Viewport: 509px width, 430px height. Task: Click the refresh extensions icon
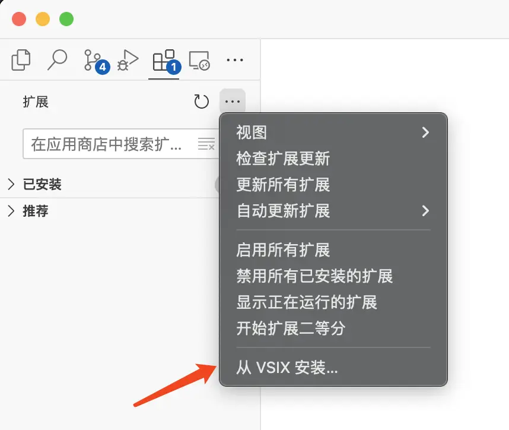click(x=202, y=102)
